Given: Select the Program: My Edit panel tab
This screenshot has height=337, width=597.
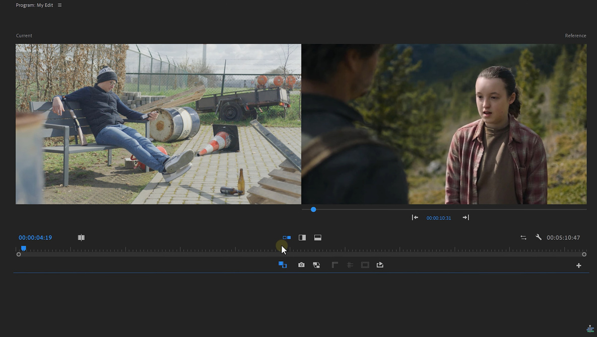Looking at the screenshot, I should tap(34, 5).
